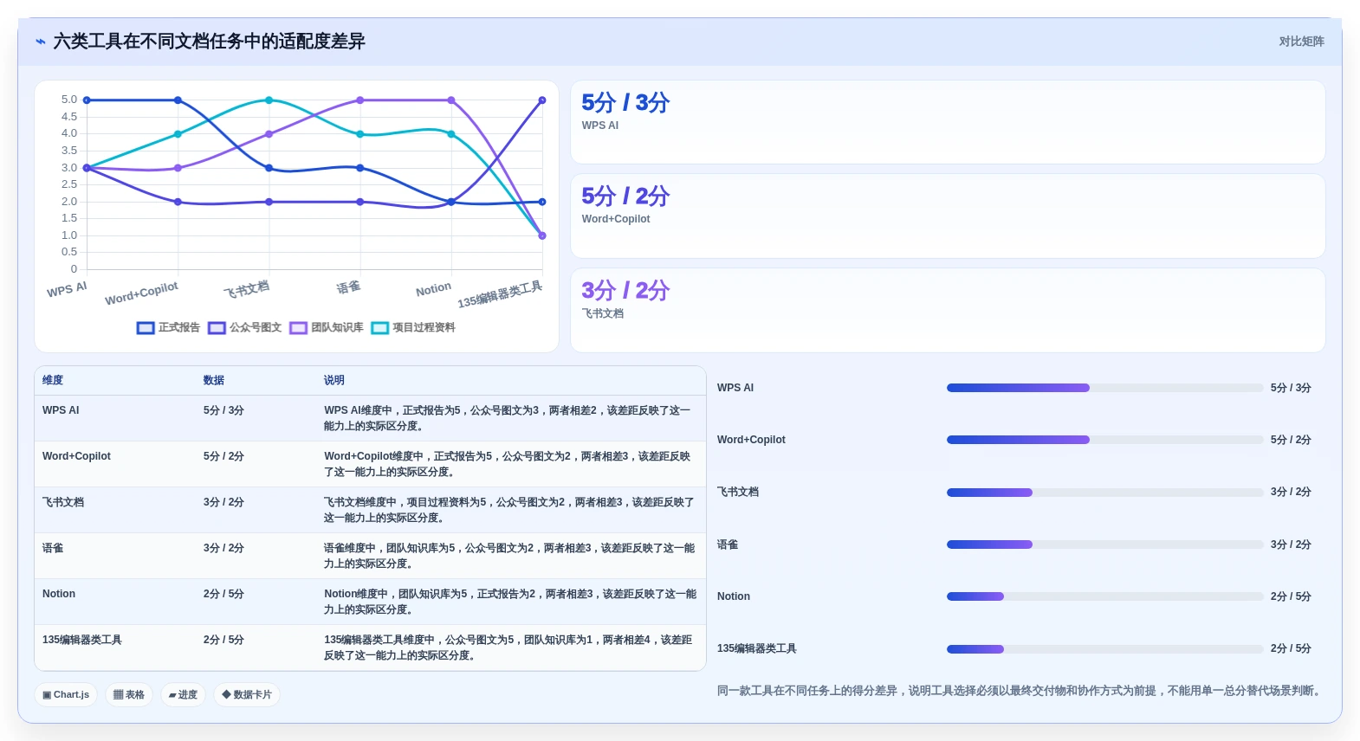Image resolution: width=1360 pixels, height=741 pixels.
Task: Click the 对比矩阵 label in header
Action: coord(1301,42)
